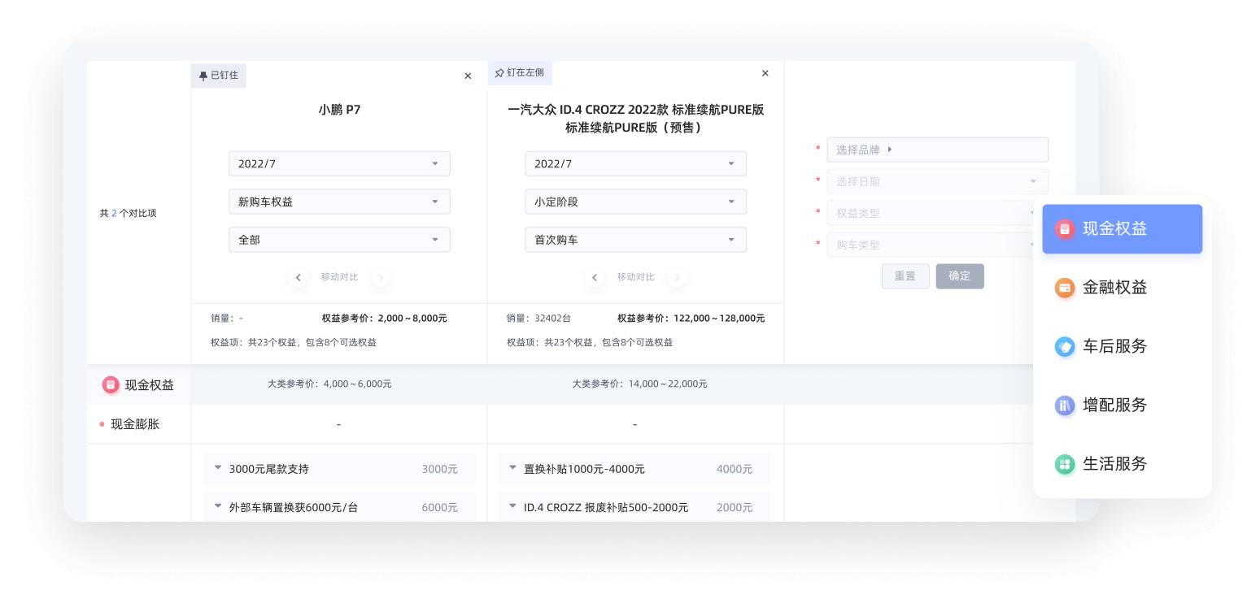Click the 确定 confirm button
1260x603 pixels.
[x=960, y=276]
